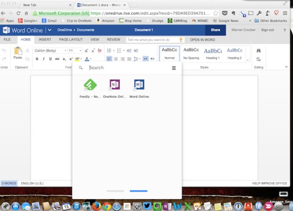Toggle right-to-left text direction

(x=153, y=59)
